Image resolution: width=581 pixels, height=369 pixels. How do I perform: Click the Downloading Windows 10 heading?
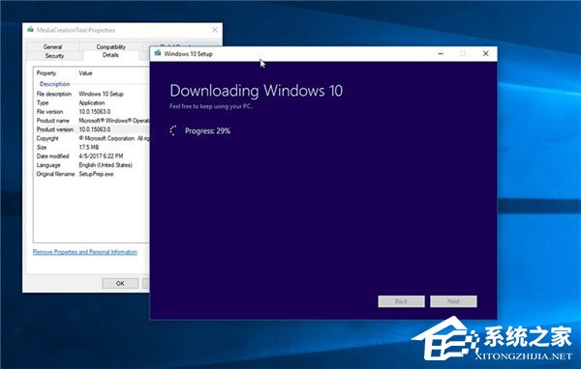pos(256,91)
